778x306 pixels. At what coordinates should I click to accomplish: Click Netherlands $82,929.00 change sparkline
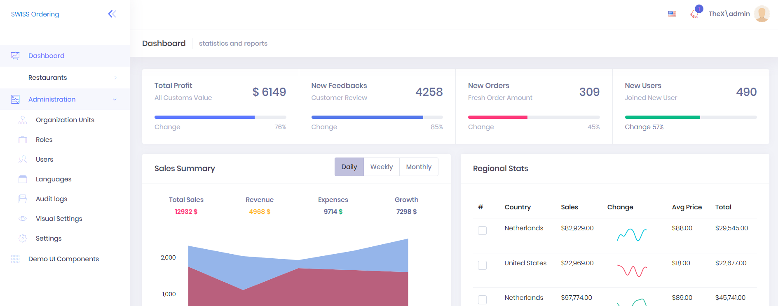tap(632, 235)
